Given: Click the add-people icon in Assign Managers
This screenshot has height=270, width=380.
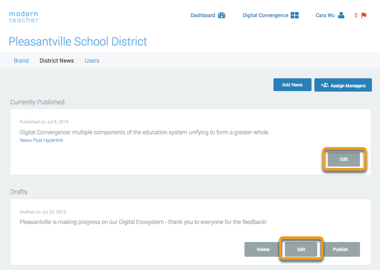Looking at the screenshot, I should [324, 85].
